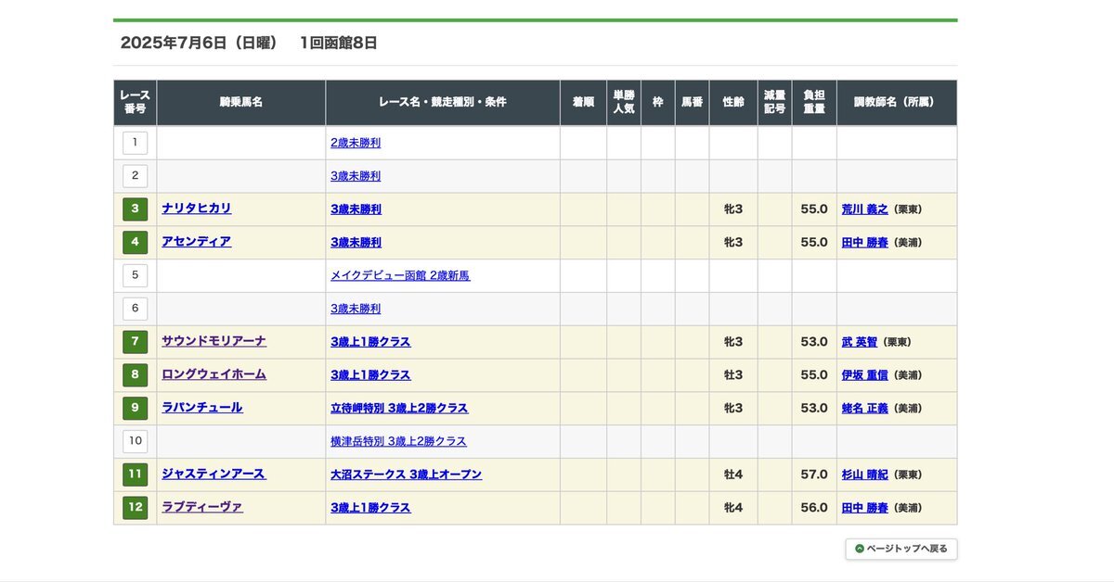Select green race number 3 badge
The image size is (1114, 582).
[x=135, y=209]
